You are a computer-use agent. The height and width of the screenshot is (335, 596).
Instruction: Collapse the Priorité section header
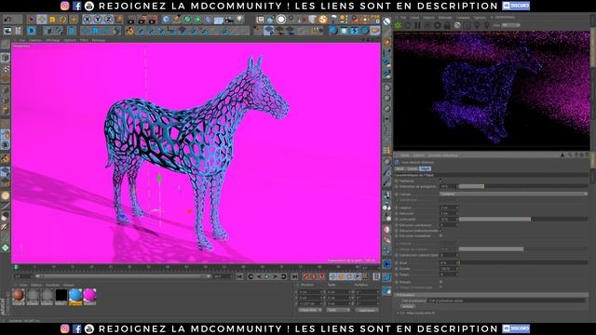491,295
